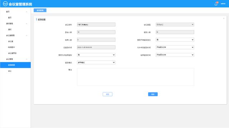Click the 签到设置 panel heading
The width and height of the screenshot is (229, 128).
42,20
